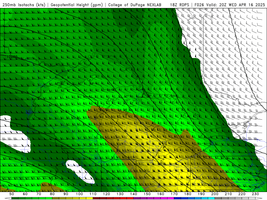Click the '150' color scale label
This screenshot has height=200, width=267.
[147, 194]
